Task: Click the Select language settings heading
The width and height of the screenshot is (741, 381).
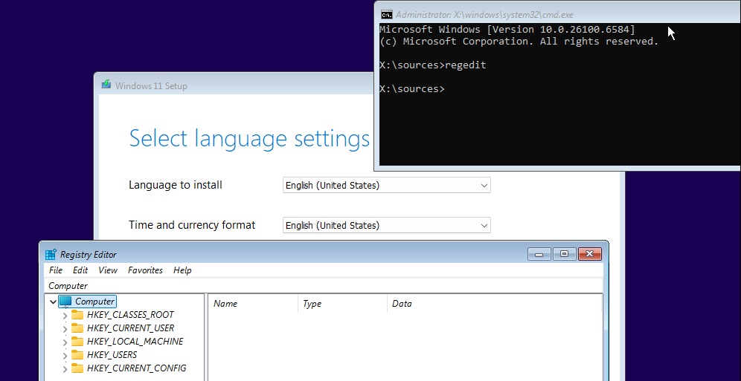Action: [249, 139]
